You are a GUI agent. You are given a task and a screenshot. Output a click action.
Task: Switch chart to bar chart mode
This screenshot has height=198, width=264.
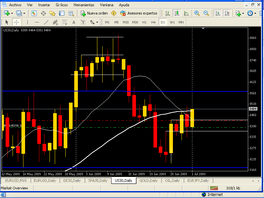pos(168,13)
